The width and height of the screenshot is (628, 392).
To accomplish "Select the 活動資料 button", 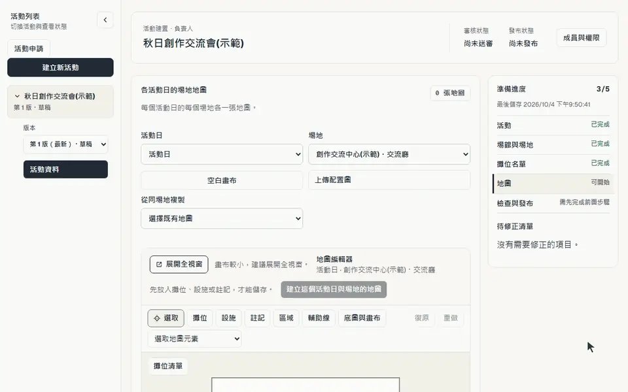I will point(65,169).
